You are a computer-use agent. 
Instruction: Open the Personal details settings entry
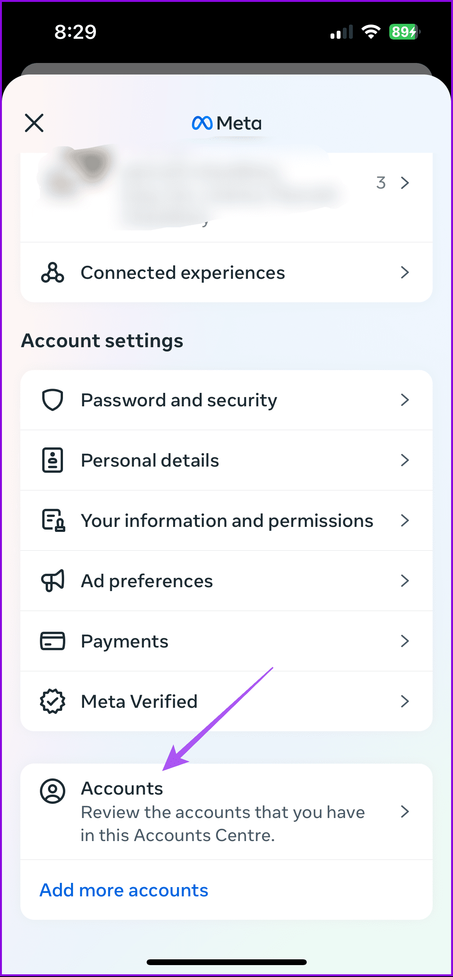(150, 460)
